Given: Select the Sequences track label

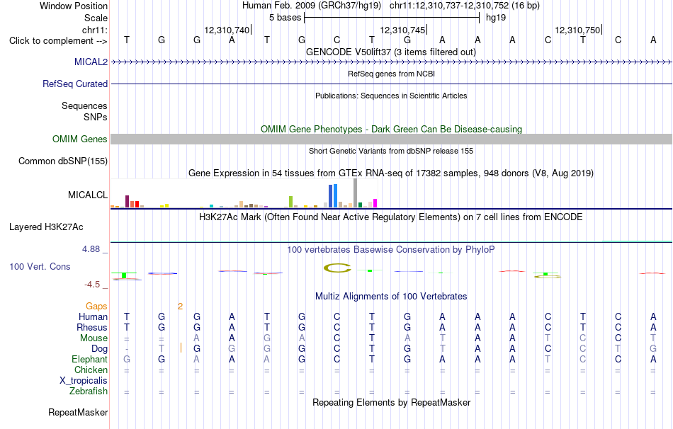Looking at the screenshot, I should point(84,105).
